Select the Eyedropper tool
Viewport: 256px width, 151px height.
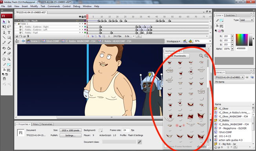[x=4, y=53]
